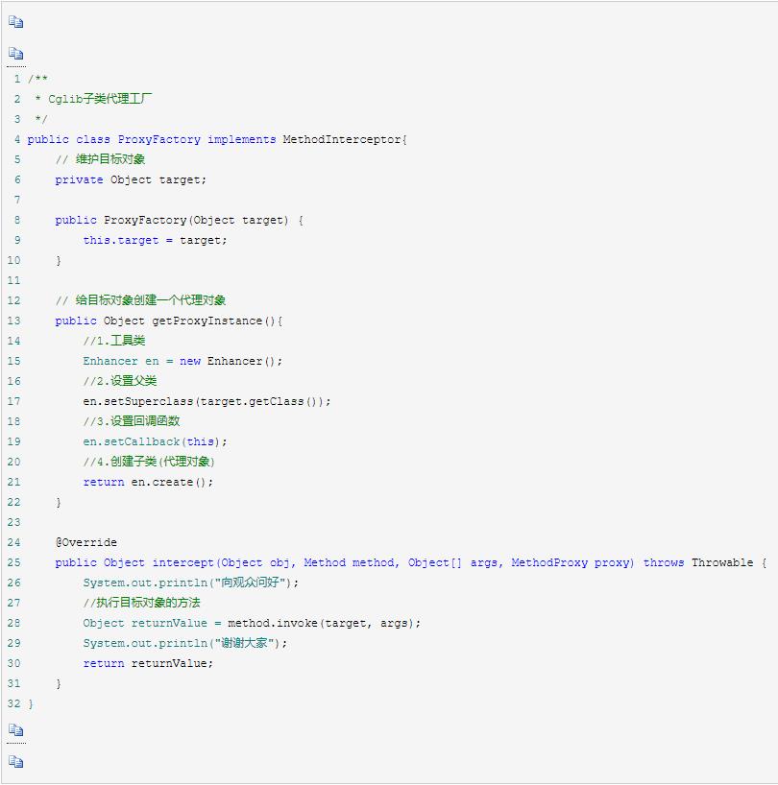Click the 'return en.create();' statement

pyautogui.click(x=148, y=482)
